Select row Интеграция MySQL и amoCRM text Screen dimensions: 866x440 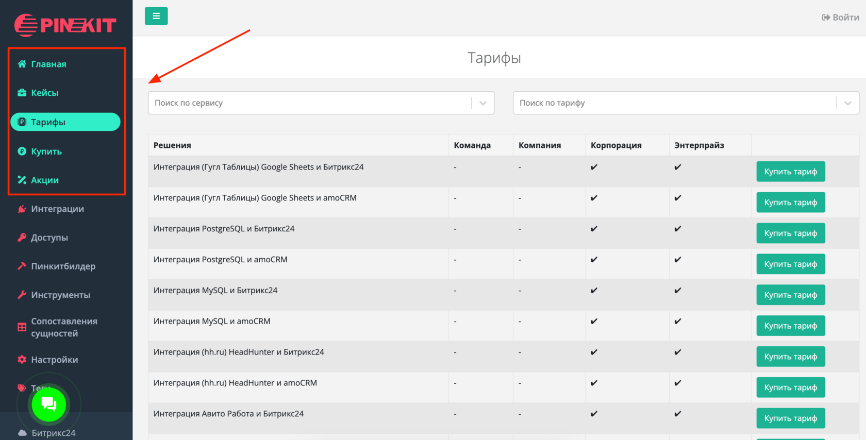pos(212,321)
